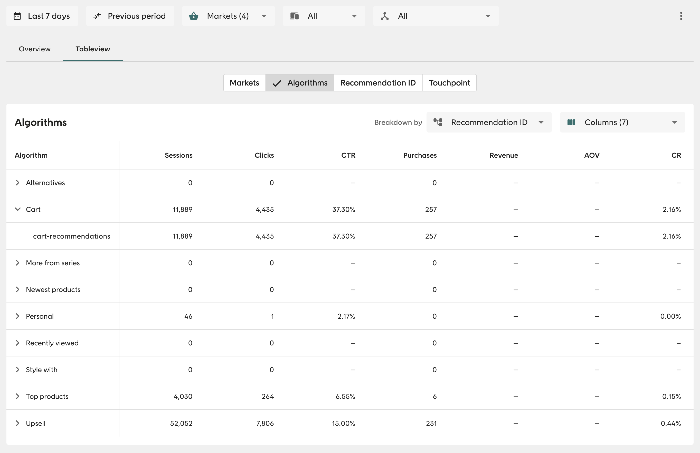Image resolution: width=700 pixels, height=453 pixels.
Task: Click the checkmark on Algorithms segment
Action: pos(277,83)
